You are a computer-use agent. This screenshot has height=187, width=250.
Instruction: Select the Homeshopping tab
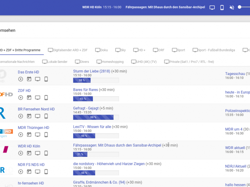tap(110, 62)
